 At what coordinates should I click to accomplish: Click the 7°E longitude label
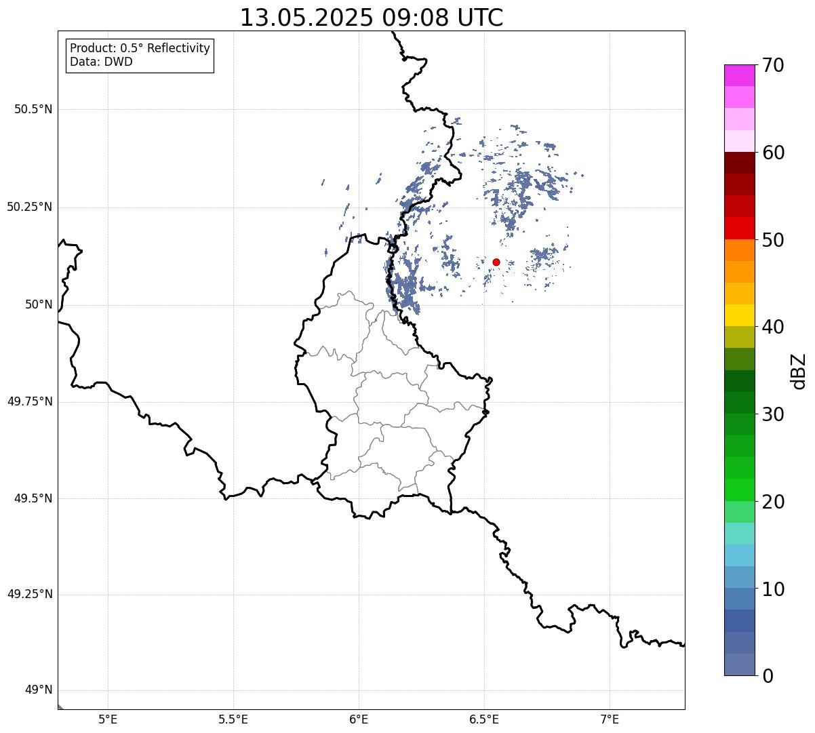pyautogui.click(x=610, y=719)
